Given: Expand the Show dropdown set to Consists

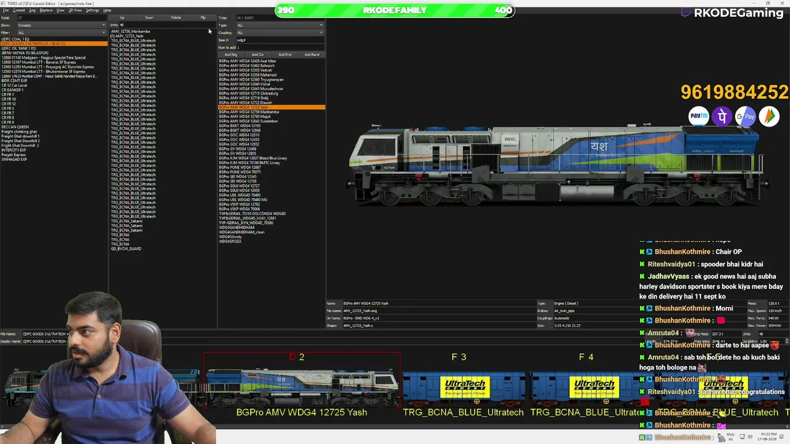Looking at the screenshot, I should [x=62, y=25].
